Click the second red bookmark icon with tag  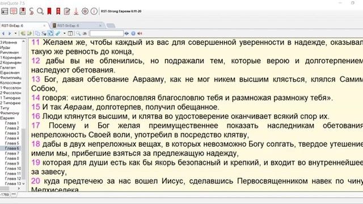(x=58, y=11)
